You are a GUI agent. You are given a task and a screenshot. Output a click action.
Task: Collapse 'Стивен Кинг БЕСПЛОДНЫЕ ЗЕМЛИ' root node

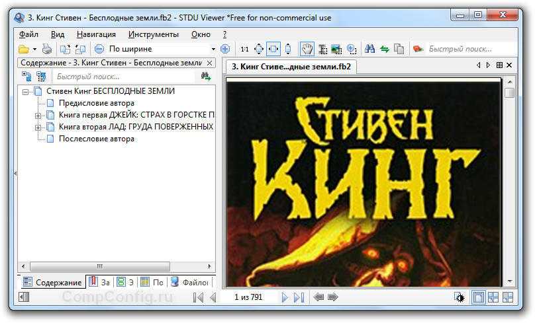pyautogui.click(x=25, y=92)
